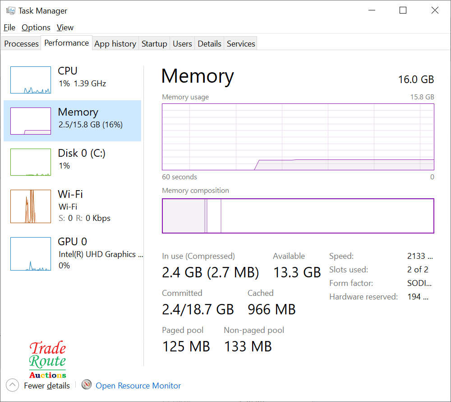The width and height of the screenshot is (451, 402).
Task: Select the Disk 0 (C:) mini graph
Action: [31, 162]
